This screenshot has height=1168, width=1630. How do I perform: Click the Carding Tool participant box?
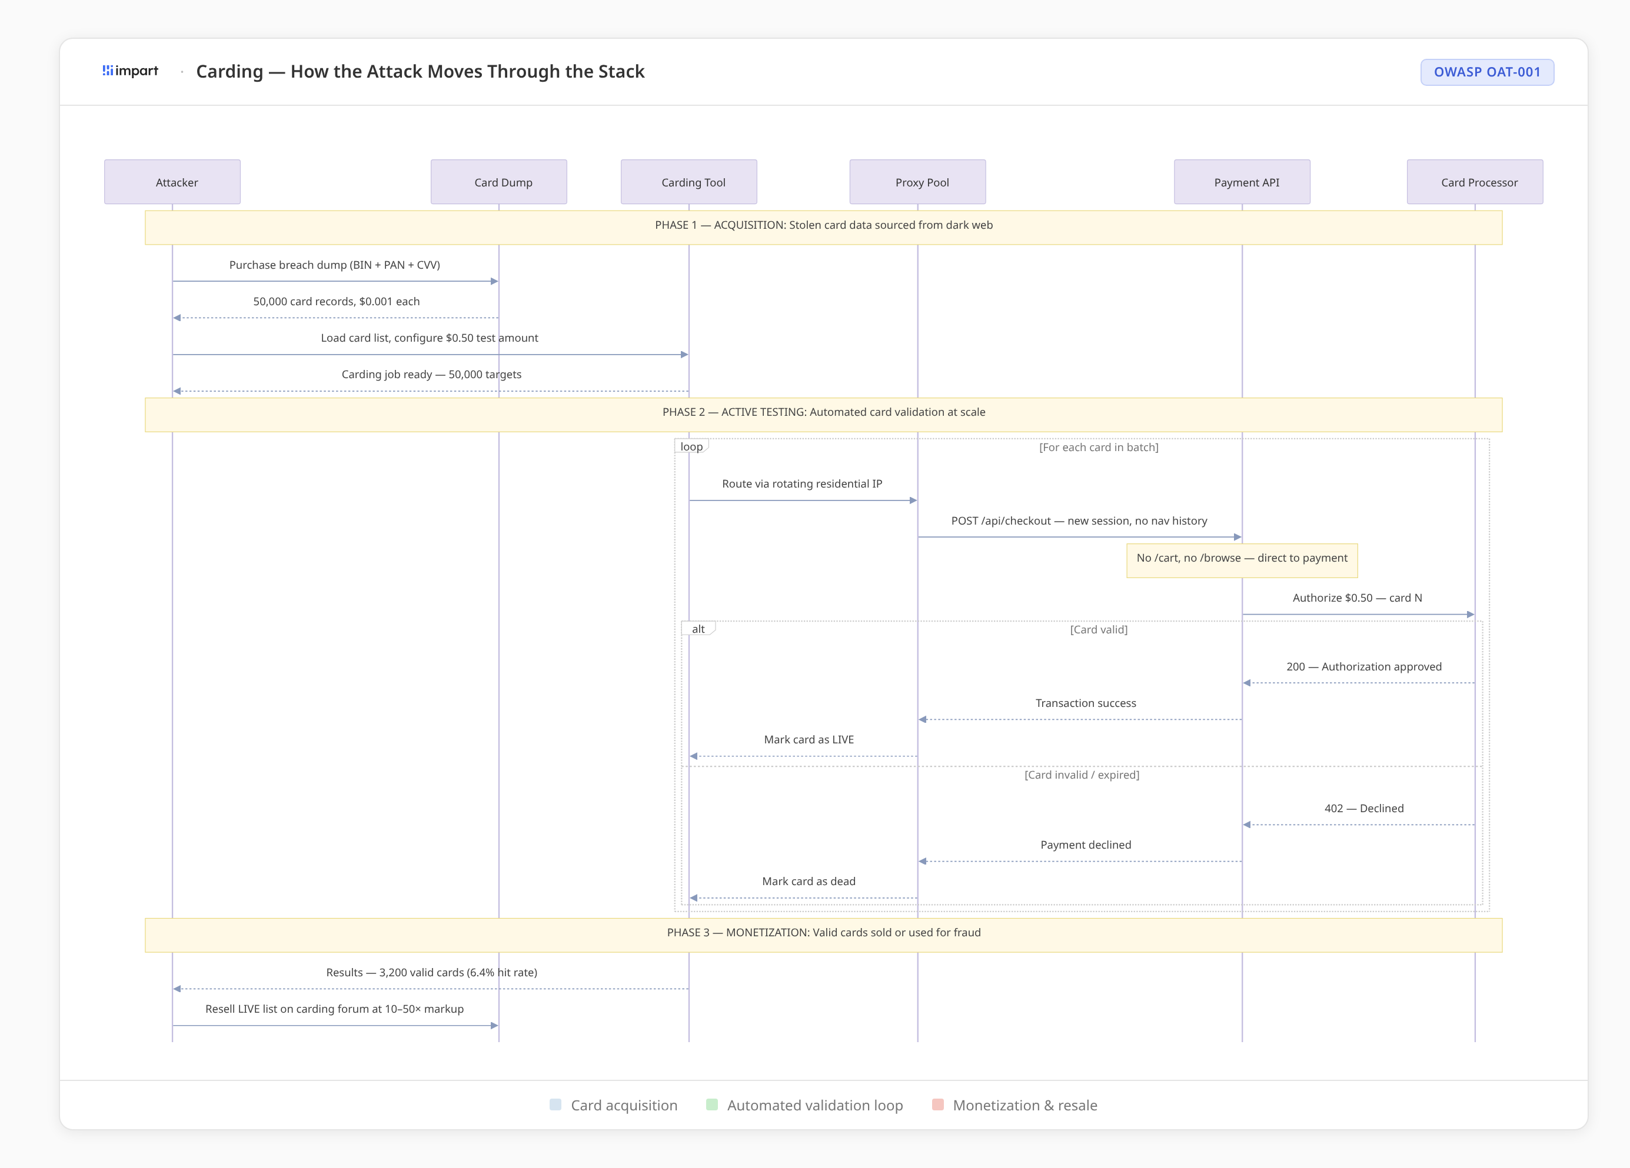pos(688,182)
